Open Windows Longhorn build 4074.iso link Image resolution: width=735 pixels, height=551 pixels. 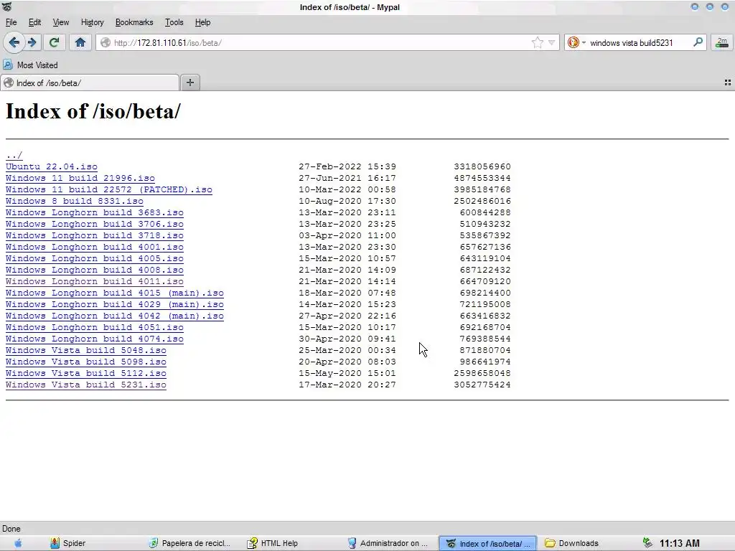click(x=95, y=339)
